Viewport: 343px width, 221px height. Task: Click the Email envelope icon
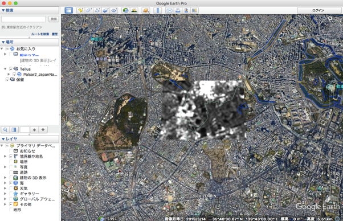coord(169,10)
